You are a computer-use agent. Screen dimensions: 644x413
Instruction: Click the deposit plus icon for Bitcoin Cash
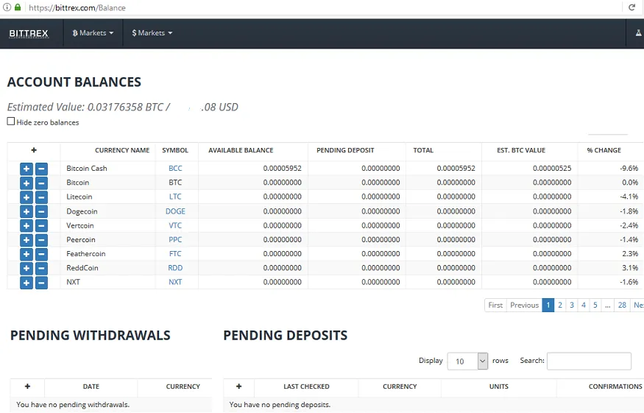click(x=26, y=169)
